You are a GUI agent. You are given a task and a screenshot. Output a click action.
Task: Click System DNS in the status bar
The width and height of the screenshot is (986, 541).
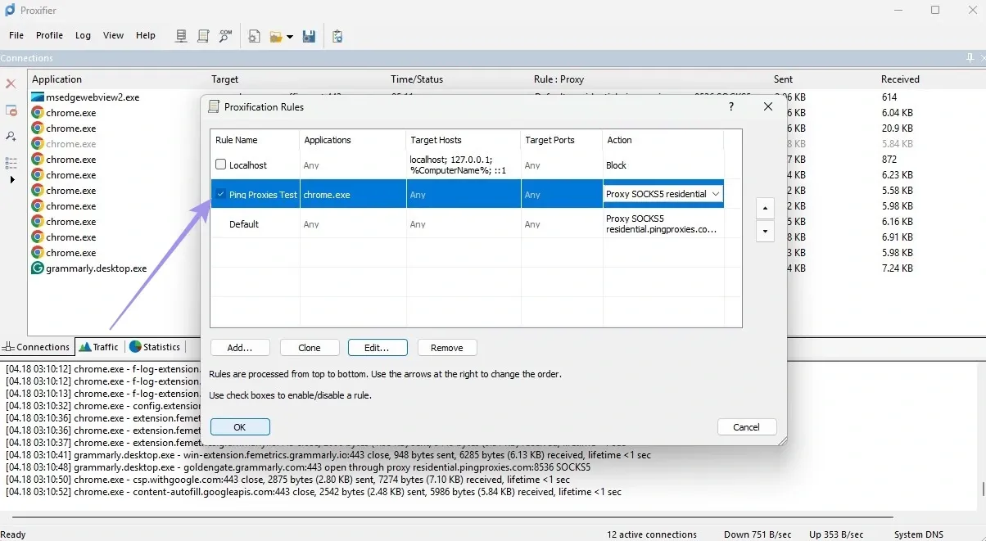coord(918,534)
